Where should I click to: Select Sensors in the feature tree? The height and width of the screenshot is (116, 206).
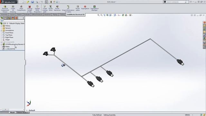pos(8,28)
